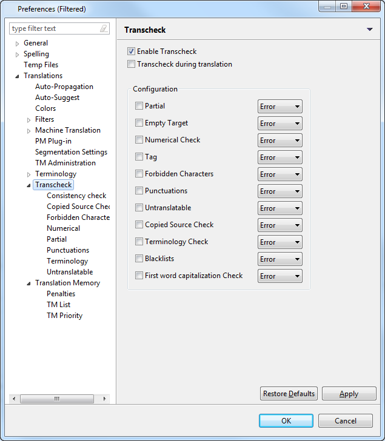The width and height of the screenshot is (385, 441).
Task: Expand the General tree node
Action: coord(17,44)
